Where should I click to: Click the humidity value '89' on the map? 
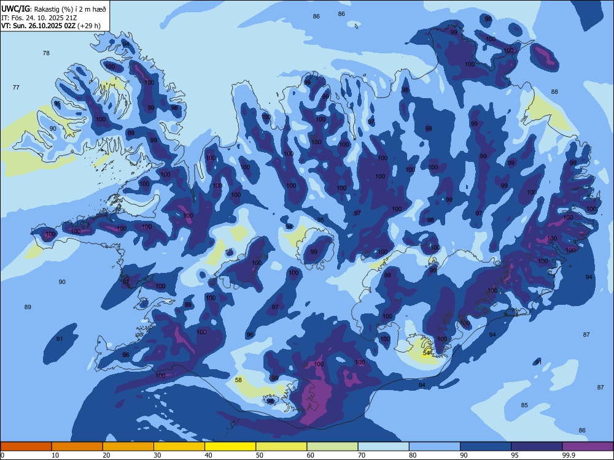click(x=28, y=307)
